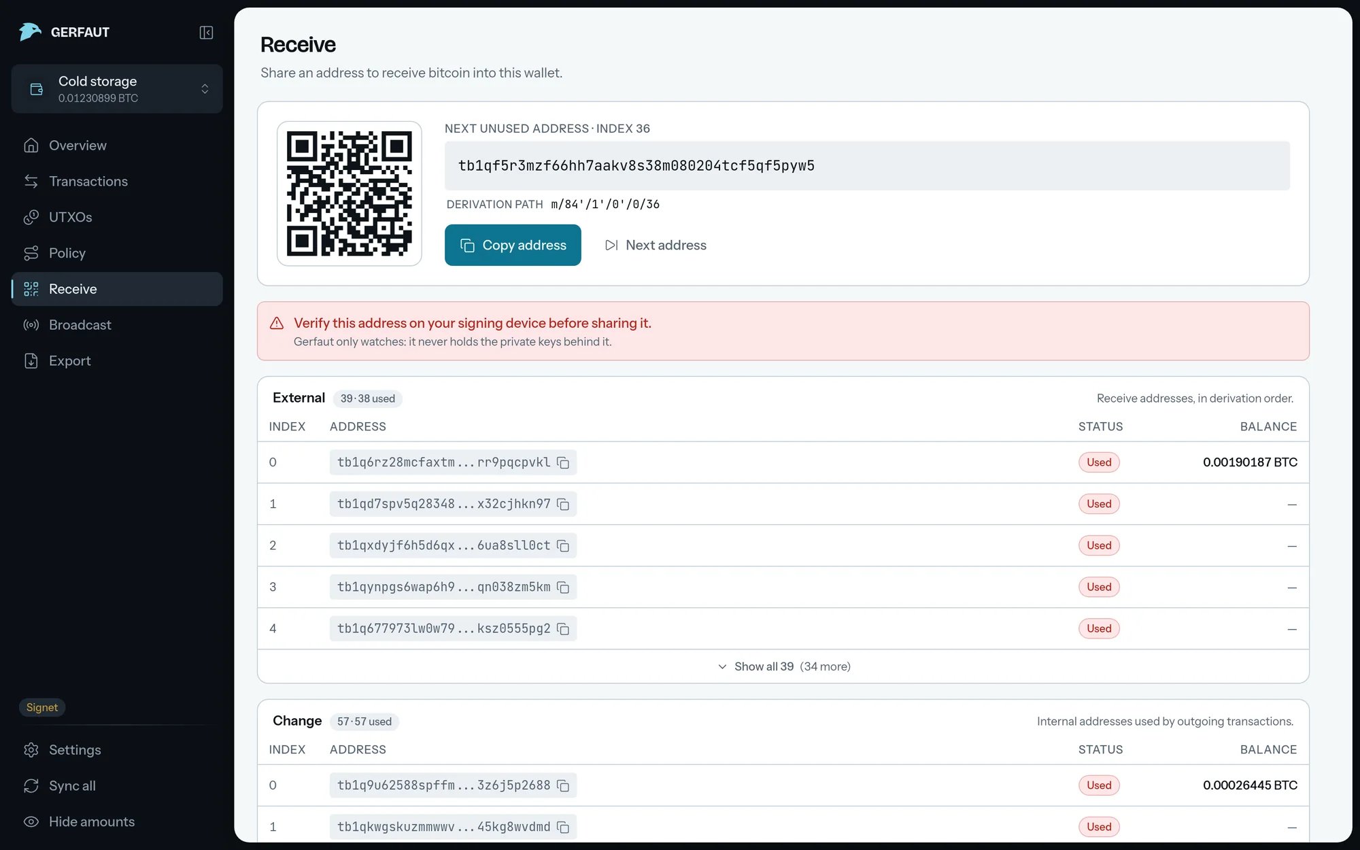Open Settings from sidebar

(117, 750)
